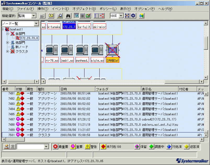This screenshot has width=210, height=165.
Task: Click the gear settings toolbar icon
Action: coord(133,16)
